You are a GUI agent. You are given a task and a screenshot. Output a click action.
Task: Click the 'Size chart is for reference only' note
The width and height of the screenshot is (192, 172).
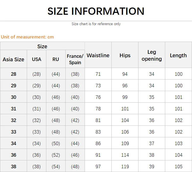pyautogui.click(x=96, y=24)
